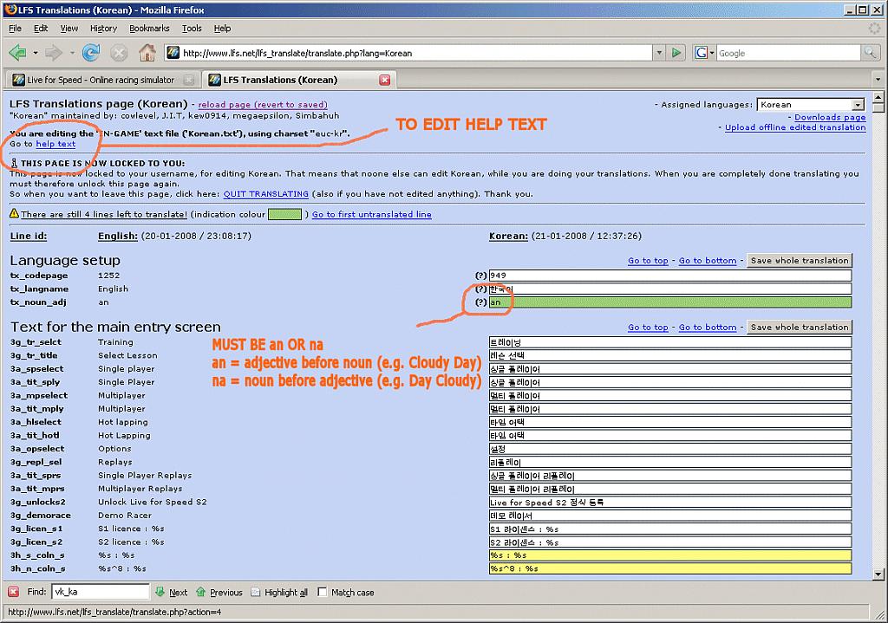
Task: Click the search magnifier icon in Google box
Action: click(x=869, y=53)
